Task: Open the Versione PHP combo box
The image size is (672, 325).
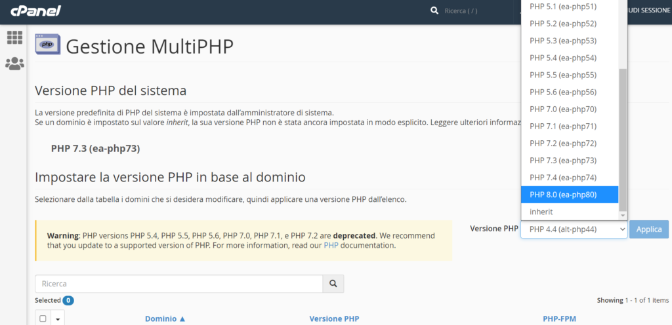Action: 574,229
